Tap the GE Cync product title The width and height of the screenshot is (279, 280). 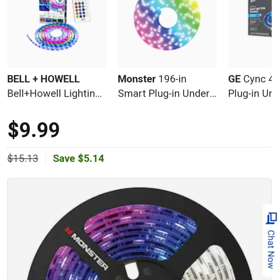coord(250,79)
